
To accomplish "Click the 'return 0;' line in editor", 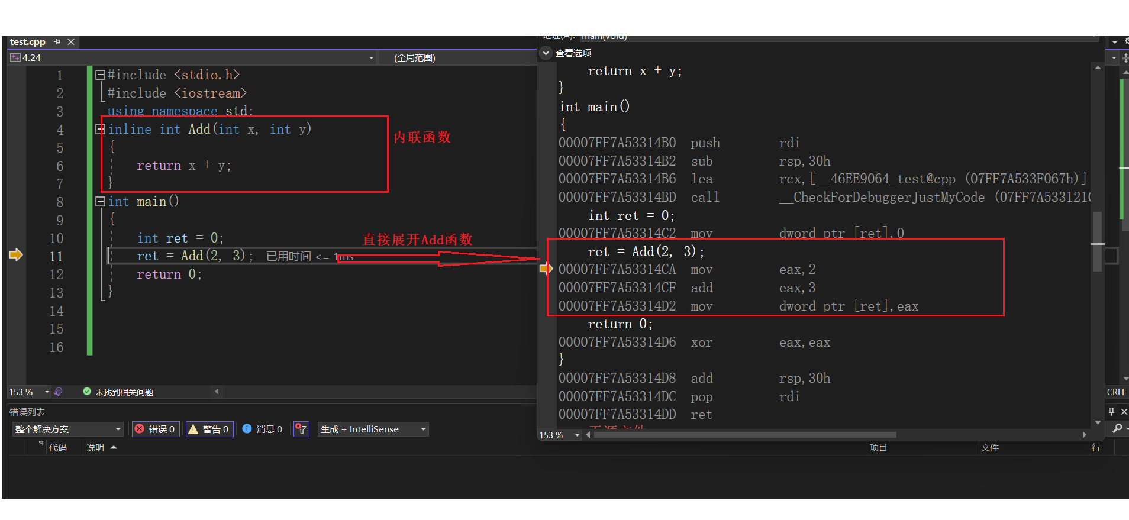I will 169,274.
